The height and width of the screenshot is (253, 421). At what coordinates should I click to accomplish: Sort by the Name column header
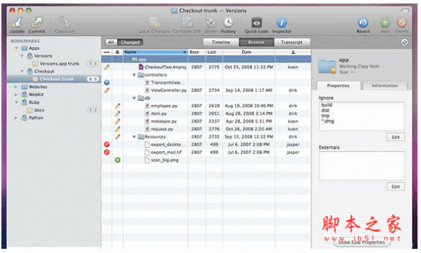[x=155, y=52]
